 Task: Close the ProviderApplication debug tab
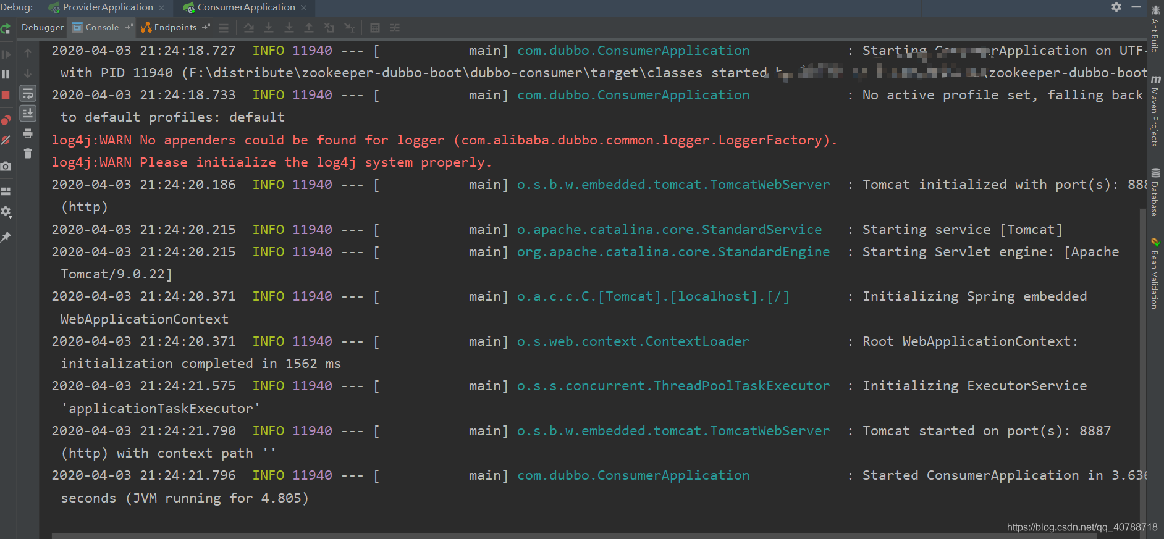[x=162, y=8]
